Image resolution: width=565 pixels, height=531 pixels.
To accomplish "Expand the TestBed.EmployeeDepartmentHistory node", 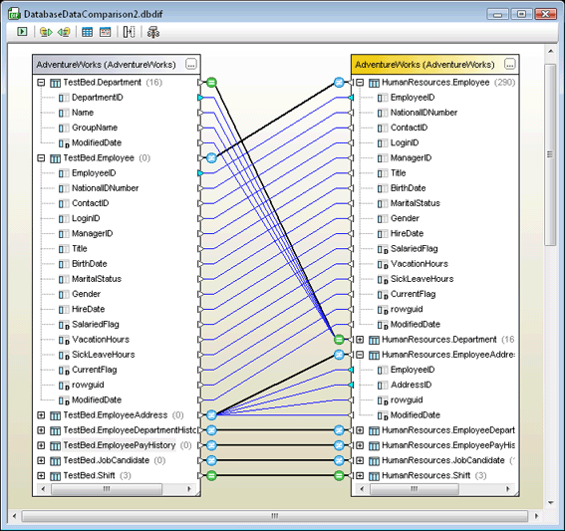I will tap(41, 430).
